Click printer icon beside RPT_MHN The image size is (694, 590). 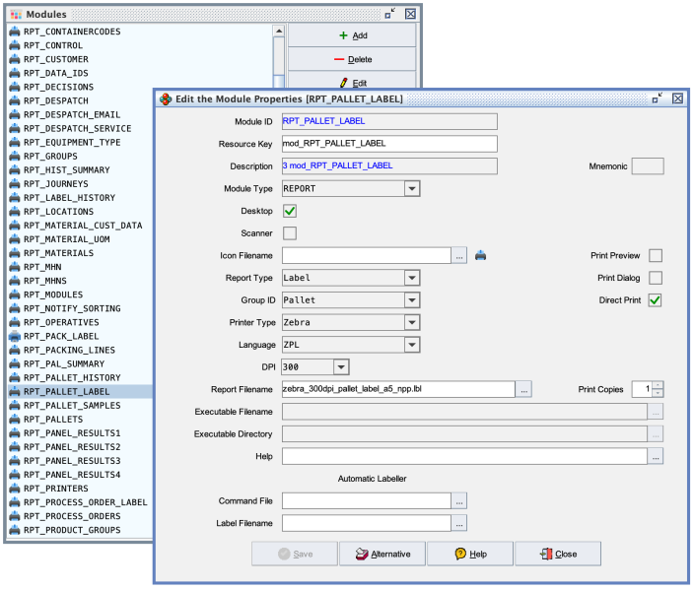tap(15, 267)
